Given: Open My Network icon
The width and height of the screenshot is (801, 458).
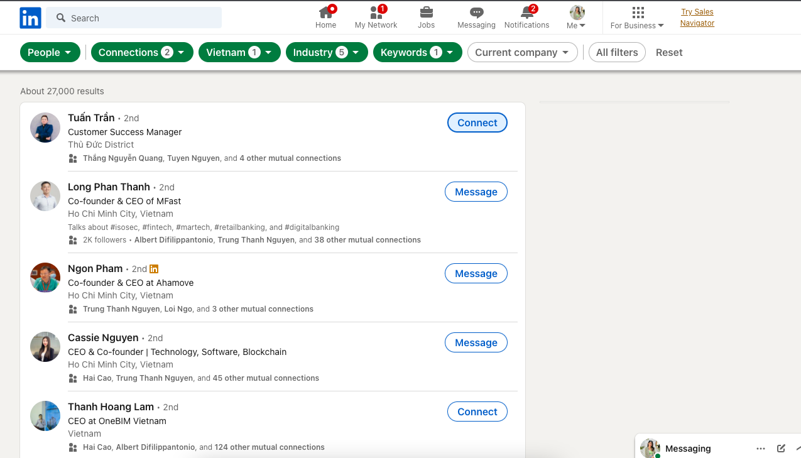Looking at the screenshot, I should 376,12.
